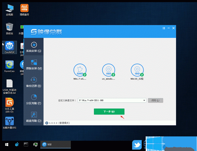This screenshot has width=197, height=151.
Task: Open 备份还原 (B) backup section
Action: (x=34, y=82)
